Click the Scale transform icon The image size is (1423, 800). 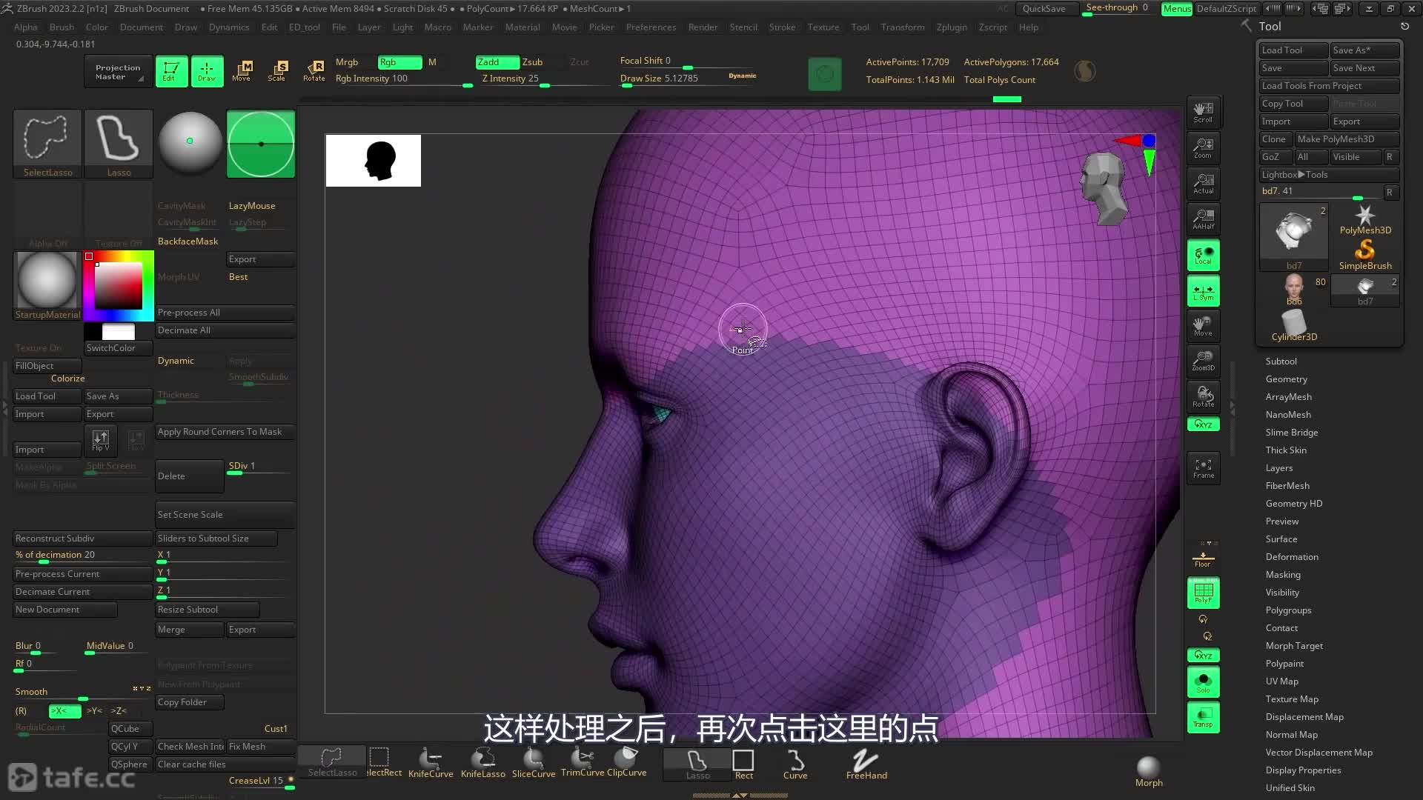[x=277, y=71]
